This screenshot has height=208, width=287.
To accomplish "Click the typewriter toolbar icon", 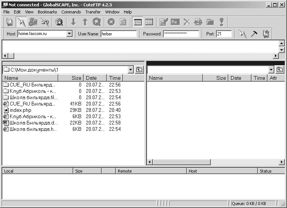I will pyautogui.click(x=198, y=22).
